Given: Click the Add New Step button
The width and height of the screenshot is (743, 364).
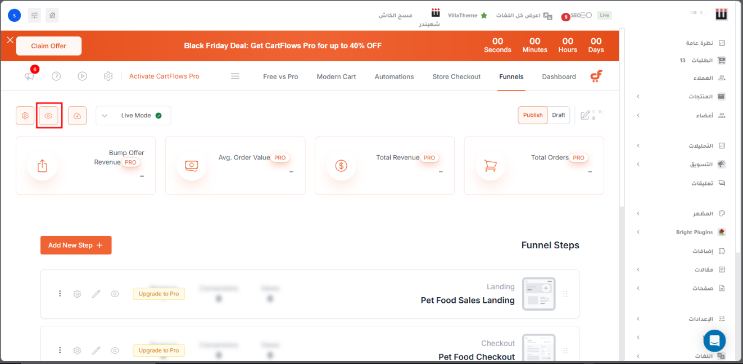Looking at the screenshot, I should (76, 245).
